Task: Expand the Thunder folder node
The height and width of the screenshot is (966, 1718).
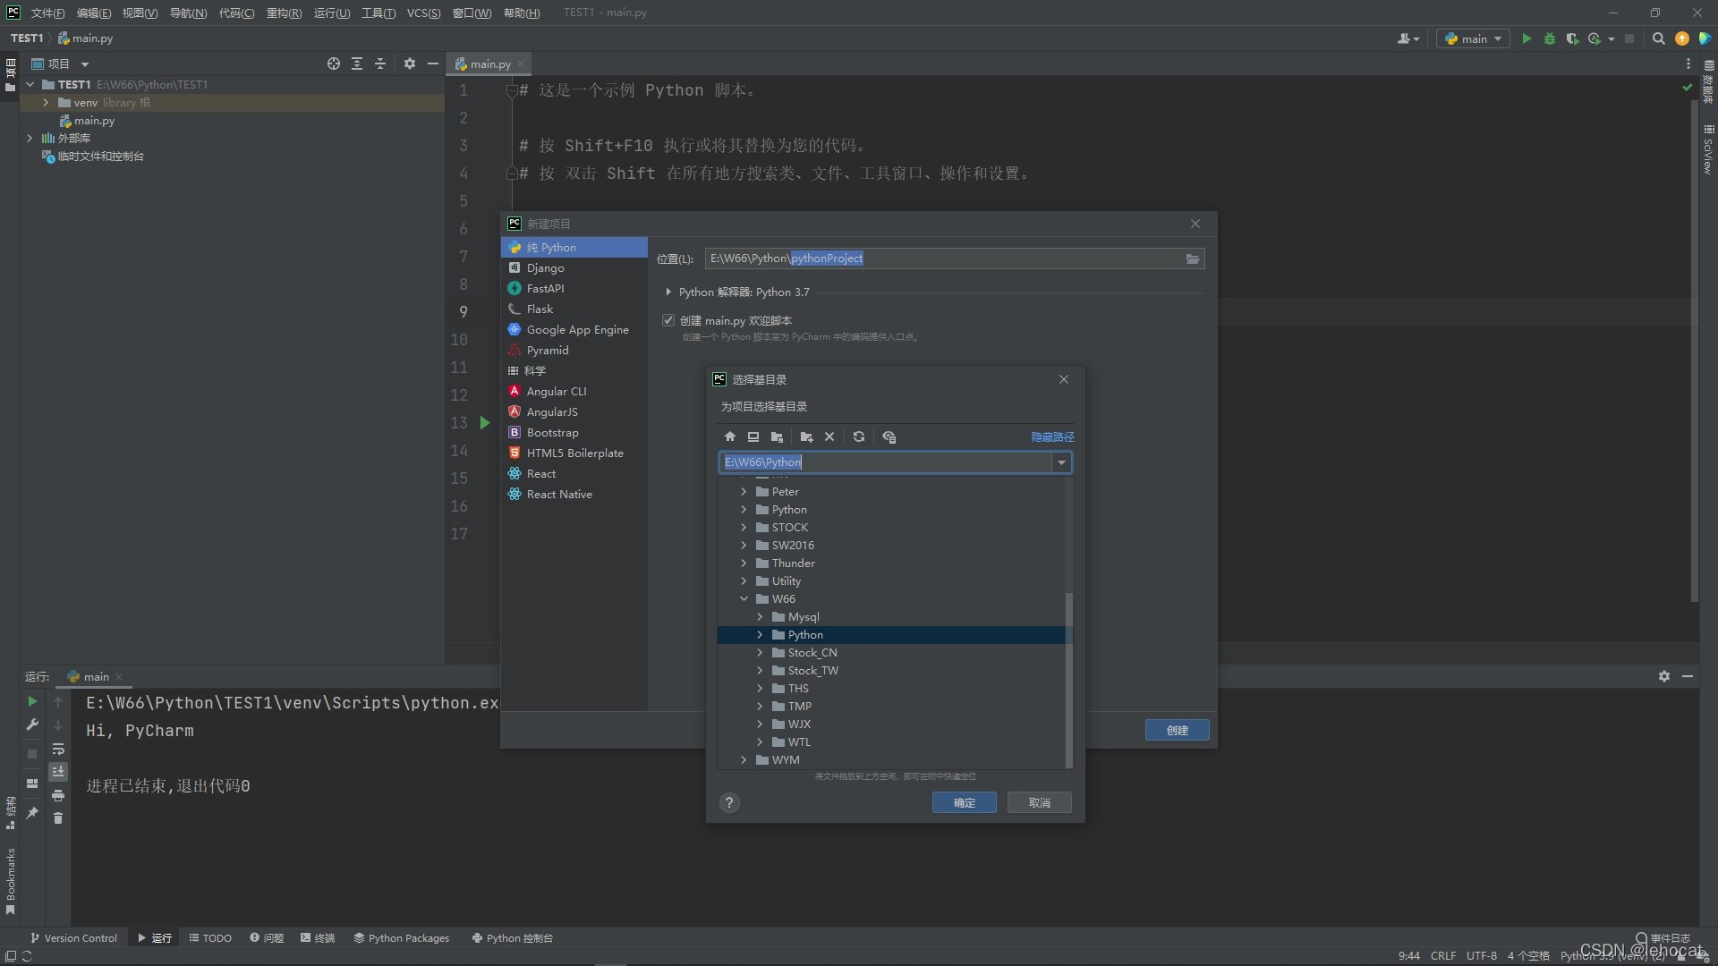Action: (x=744, y=563)
